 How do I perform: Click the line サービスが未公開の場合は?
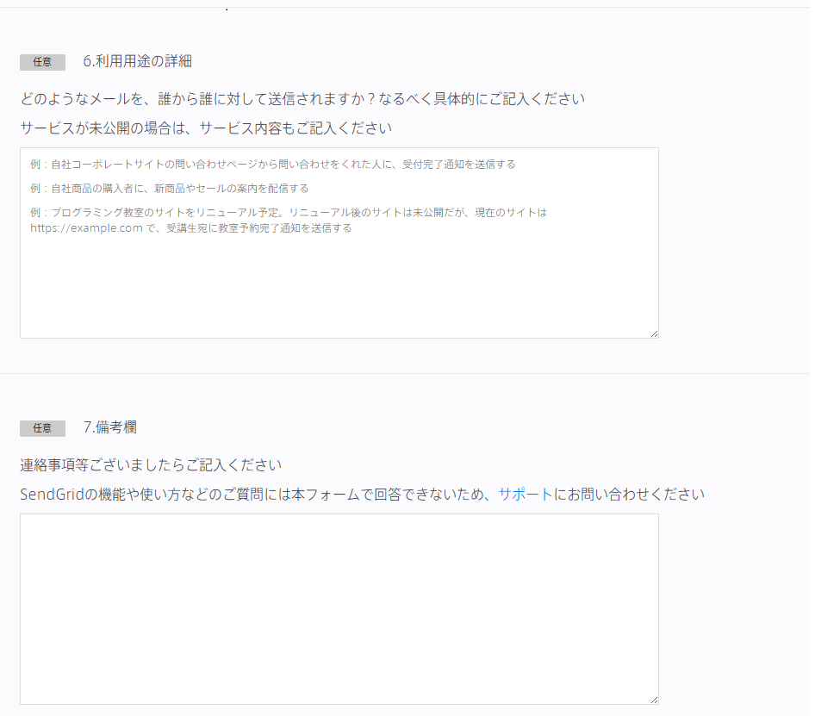pos(206,128)
